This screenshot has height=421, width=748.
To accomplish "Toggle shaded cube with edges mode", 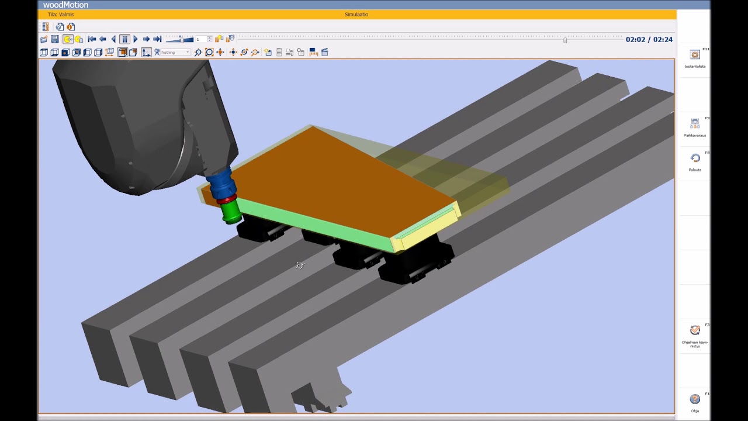I will point(133,52).
